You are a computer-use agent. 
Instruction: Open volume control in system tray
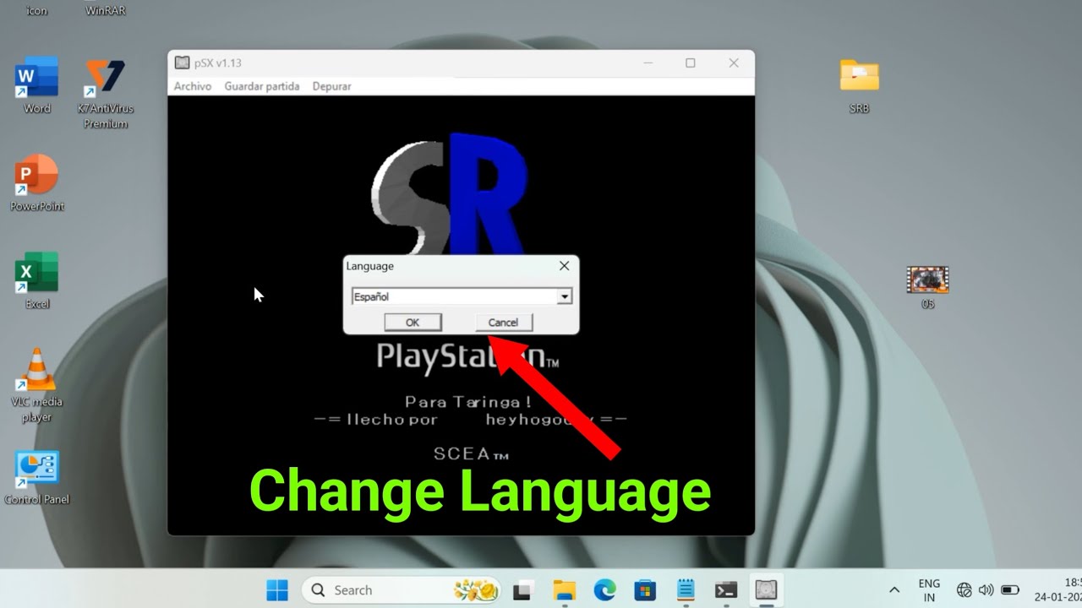(986, 590)
